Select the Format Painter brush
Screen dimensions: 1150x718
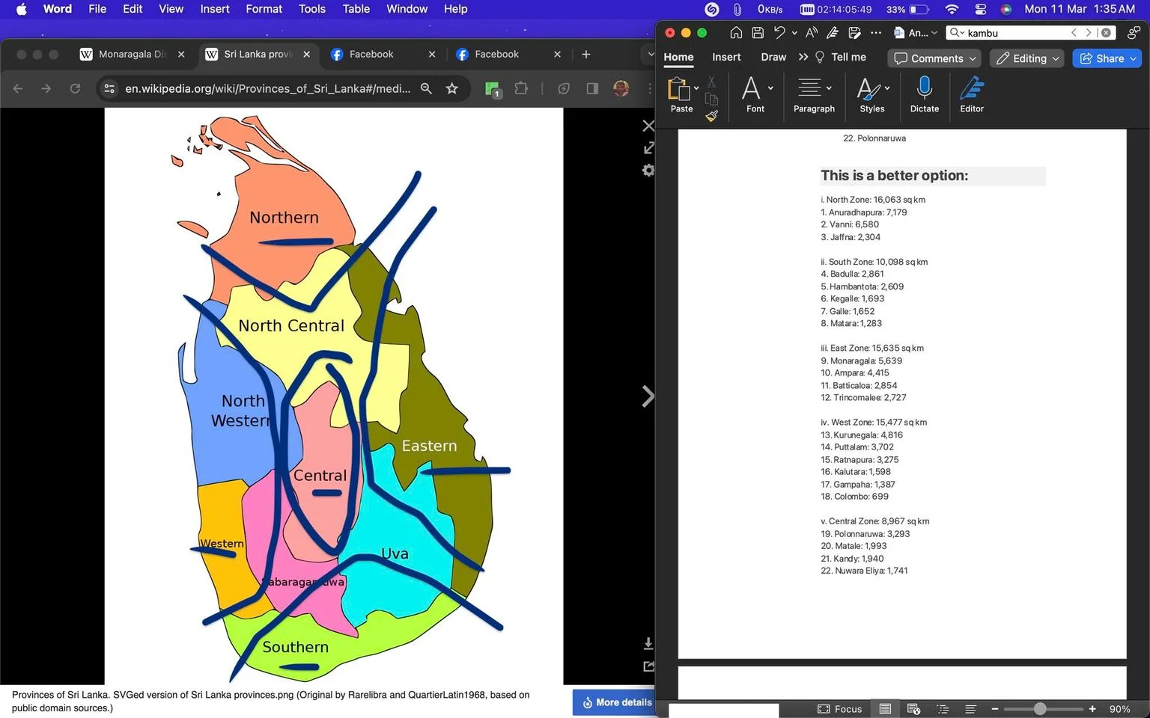point(711,115)
